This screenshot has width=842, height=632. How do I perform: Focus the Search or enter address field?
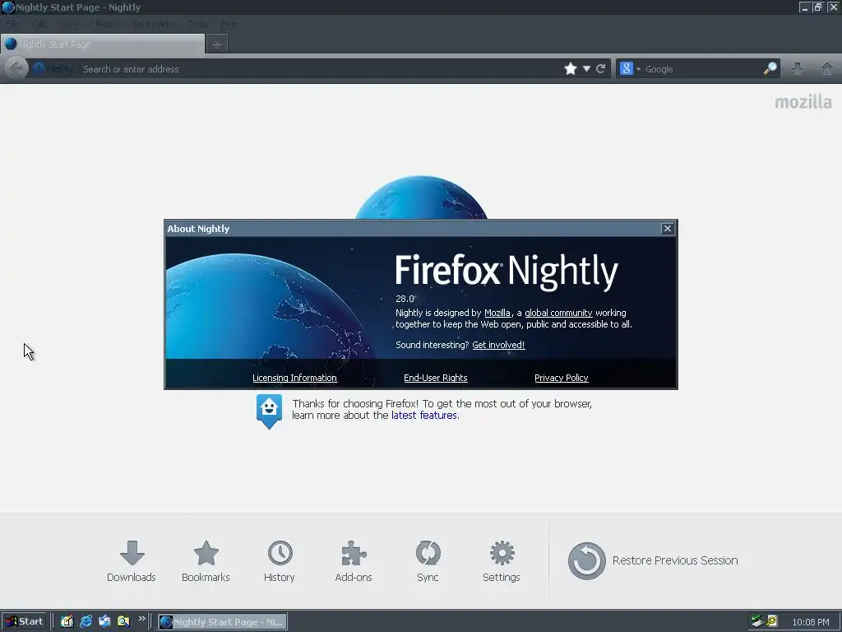click(x=320, y=69)
